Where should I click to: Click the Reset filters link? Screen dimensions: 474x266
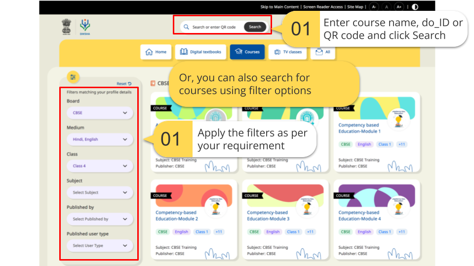(x=124, y=84)
